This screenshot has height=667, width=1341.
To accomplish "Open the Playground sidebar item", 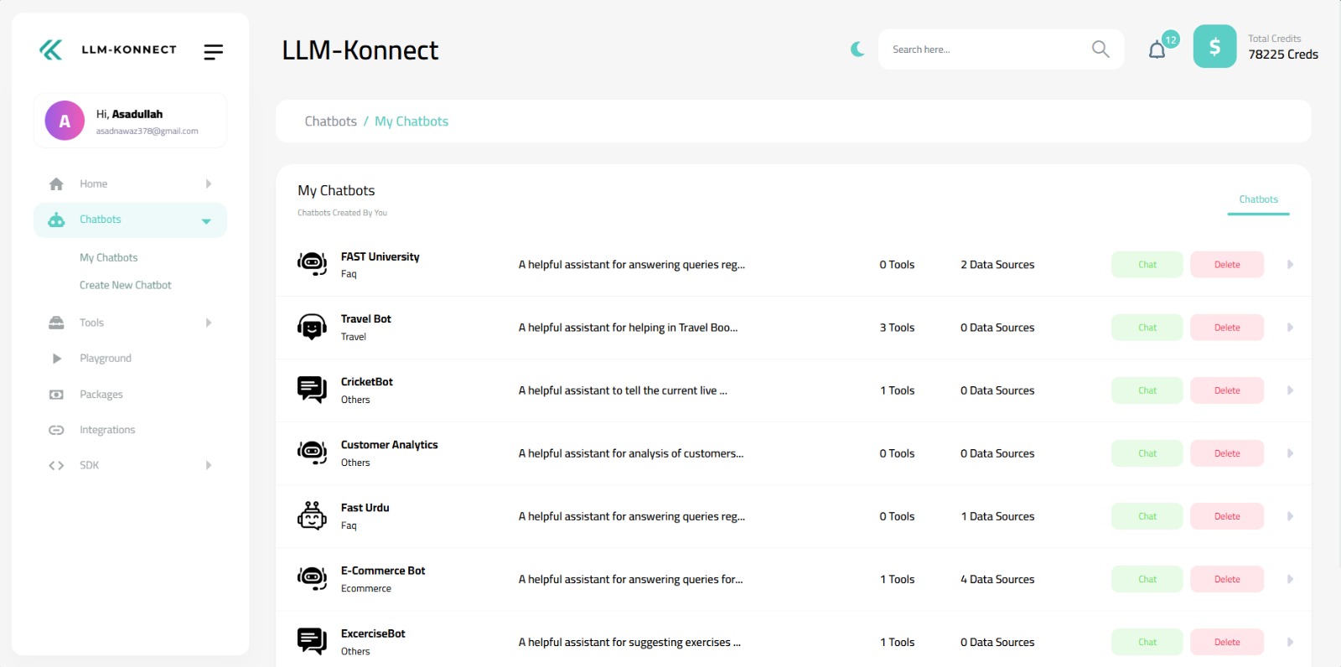I will pos(106,358).
